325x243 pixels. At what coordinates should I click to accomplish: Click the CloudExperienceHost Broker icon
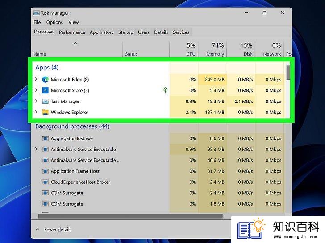45,182
